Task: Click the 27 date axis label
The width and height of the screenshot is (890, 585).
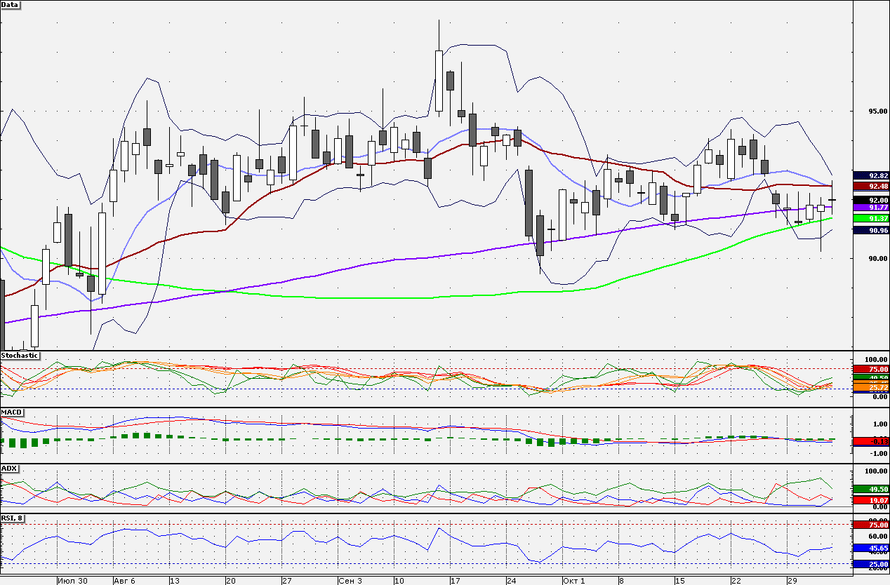Action: pos(287,581)
